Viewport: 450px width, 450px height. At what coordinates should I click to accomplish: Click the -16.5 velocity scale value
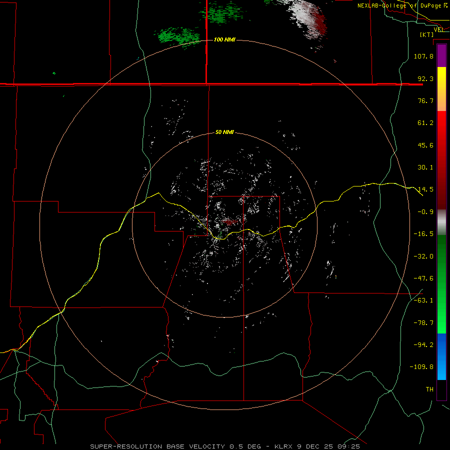point(423,234)
